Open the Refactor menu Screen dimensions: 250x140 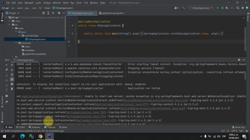click(x=57, y=3)
